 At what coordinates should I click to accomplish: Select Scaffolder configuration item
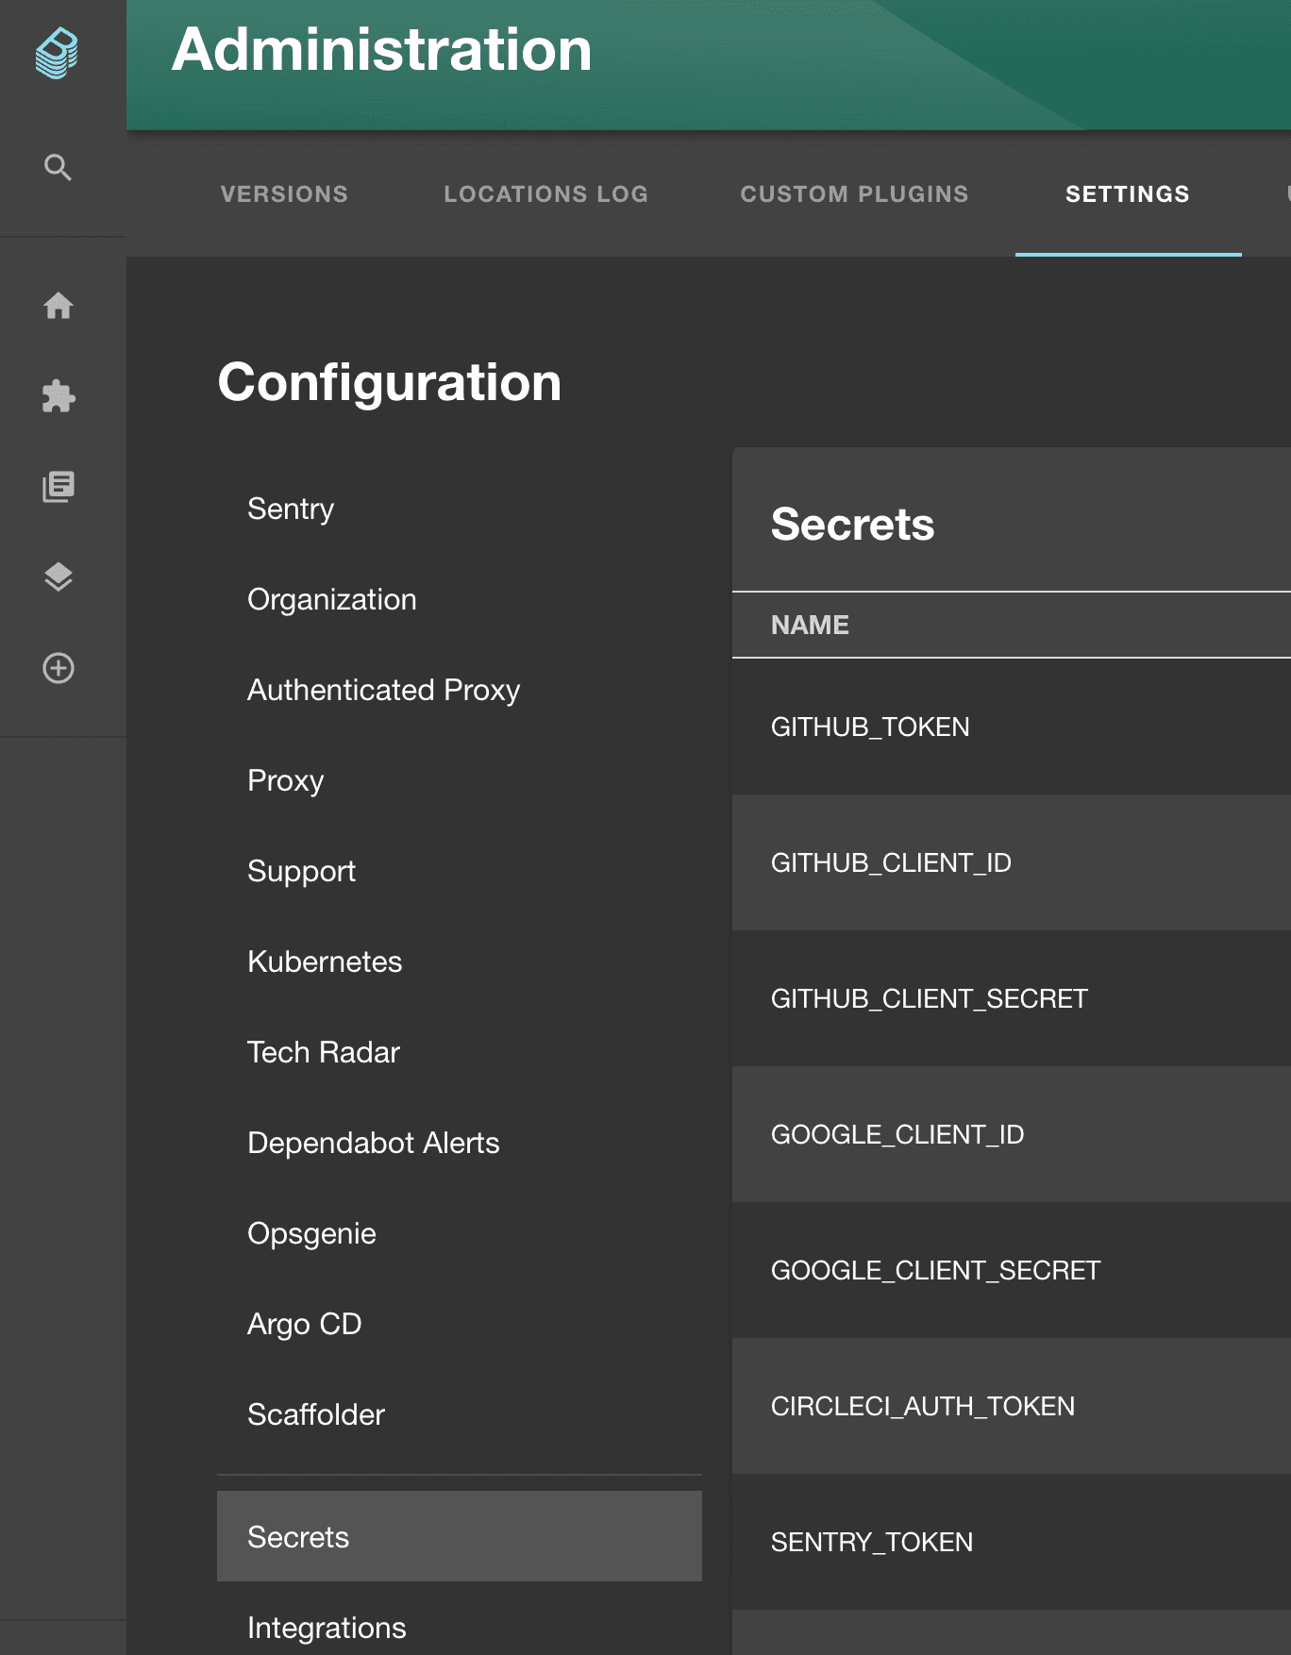pos(460,1414)
